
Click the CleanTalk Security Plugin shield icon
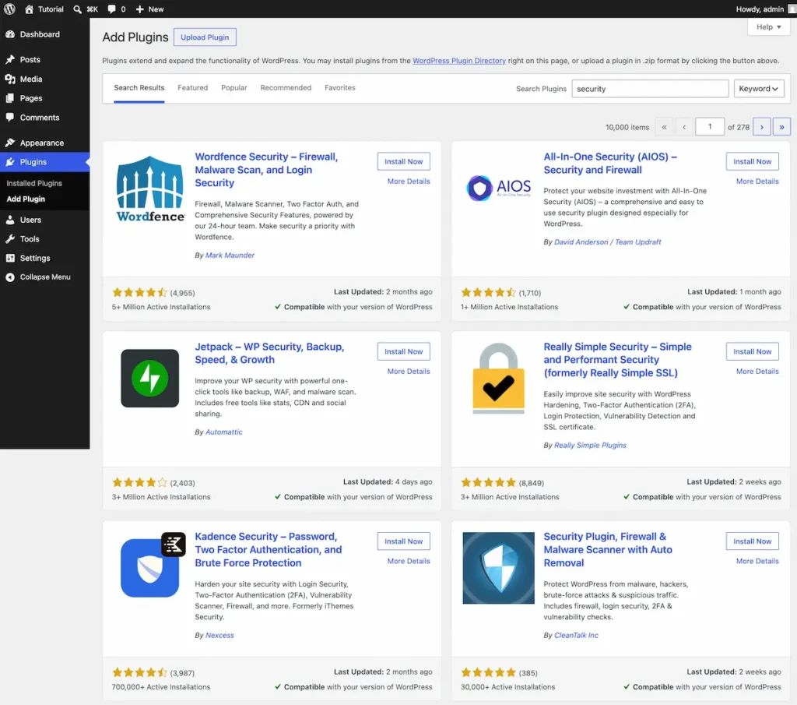tap(499, 568)
